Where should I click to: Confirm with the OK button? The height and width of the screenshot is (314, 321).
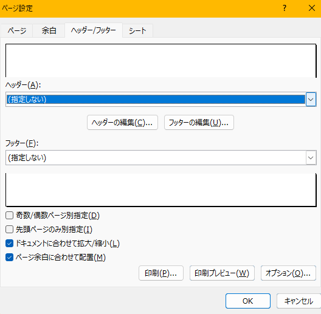click(x=248, y=301)
